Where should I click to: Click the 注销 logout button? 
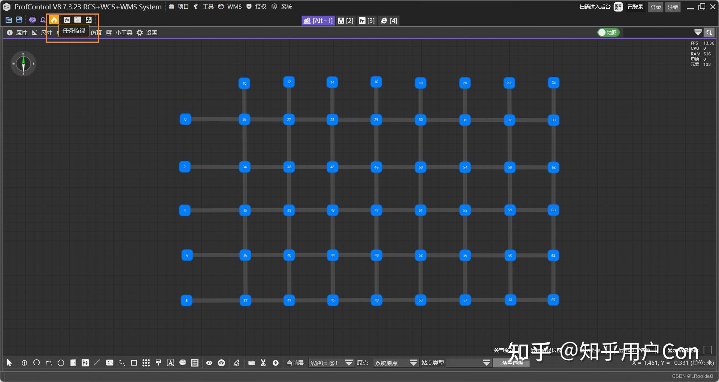pos(673,7)
